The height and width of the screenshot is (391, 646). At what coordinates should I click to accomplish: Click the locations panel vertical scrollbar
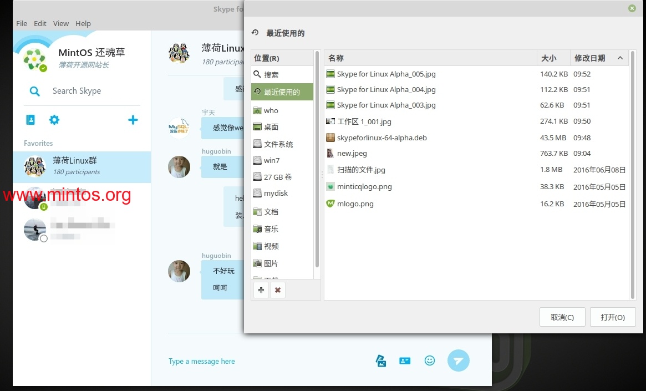317,159
